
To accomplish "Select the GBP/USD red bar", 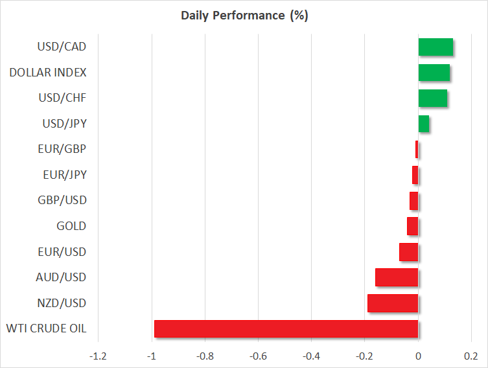I will tap(413, 201).
